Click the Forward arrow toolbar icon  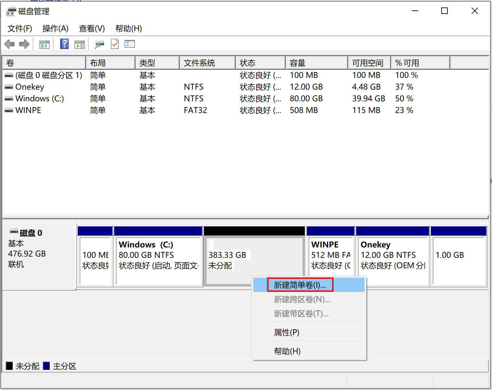click(x=24, y=44)
